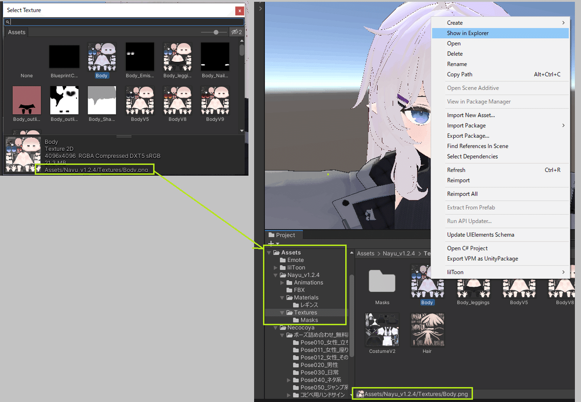The height and width of the screenshot is (402, 581).
Task: Select Pose020_男性 folder in tree
Action: click(x=317, y=365)
